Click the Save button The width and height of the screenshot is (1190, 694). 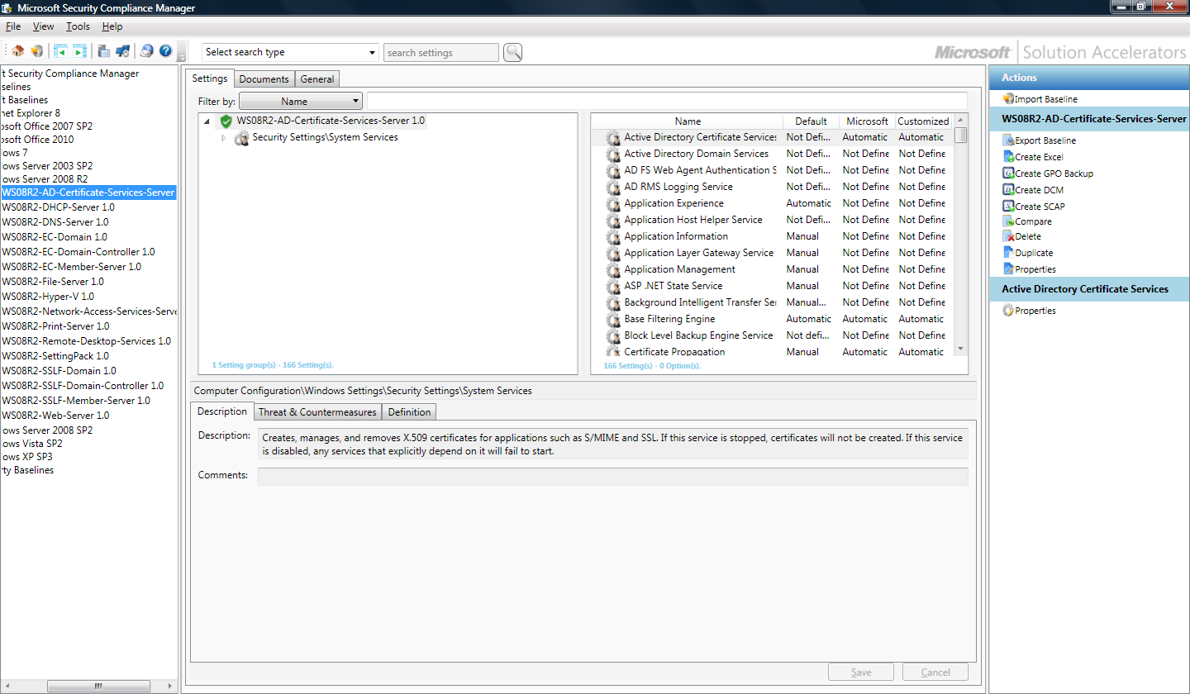[861, 673]
